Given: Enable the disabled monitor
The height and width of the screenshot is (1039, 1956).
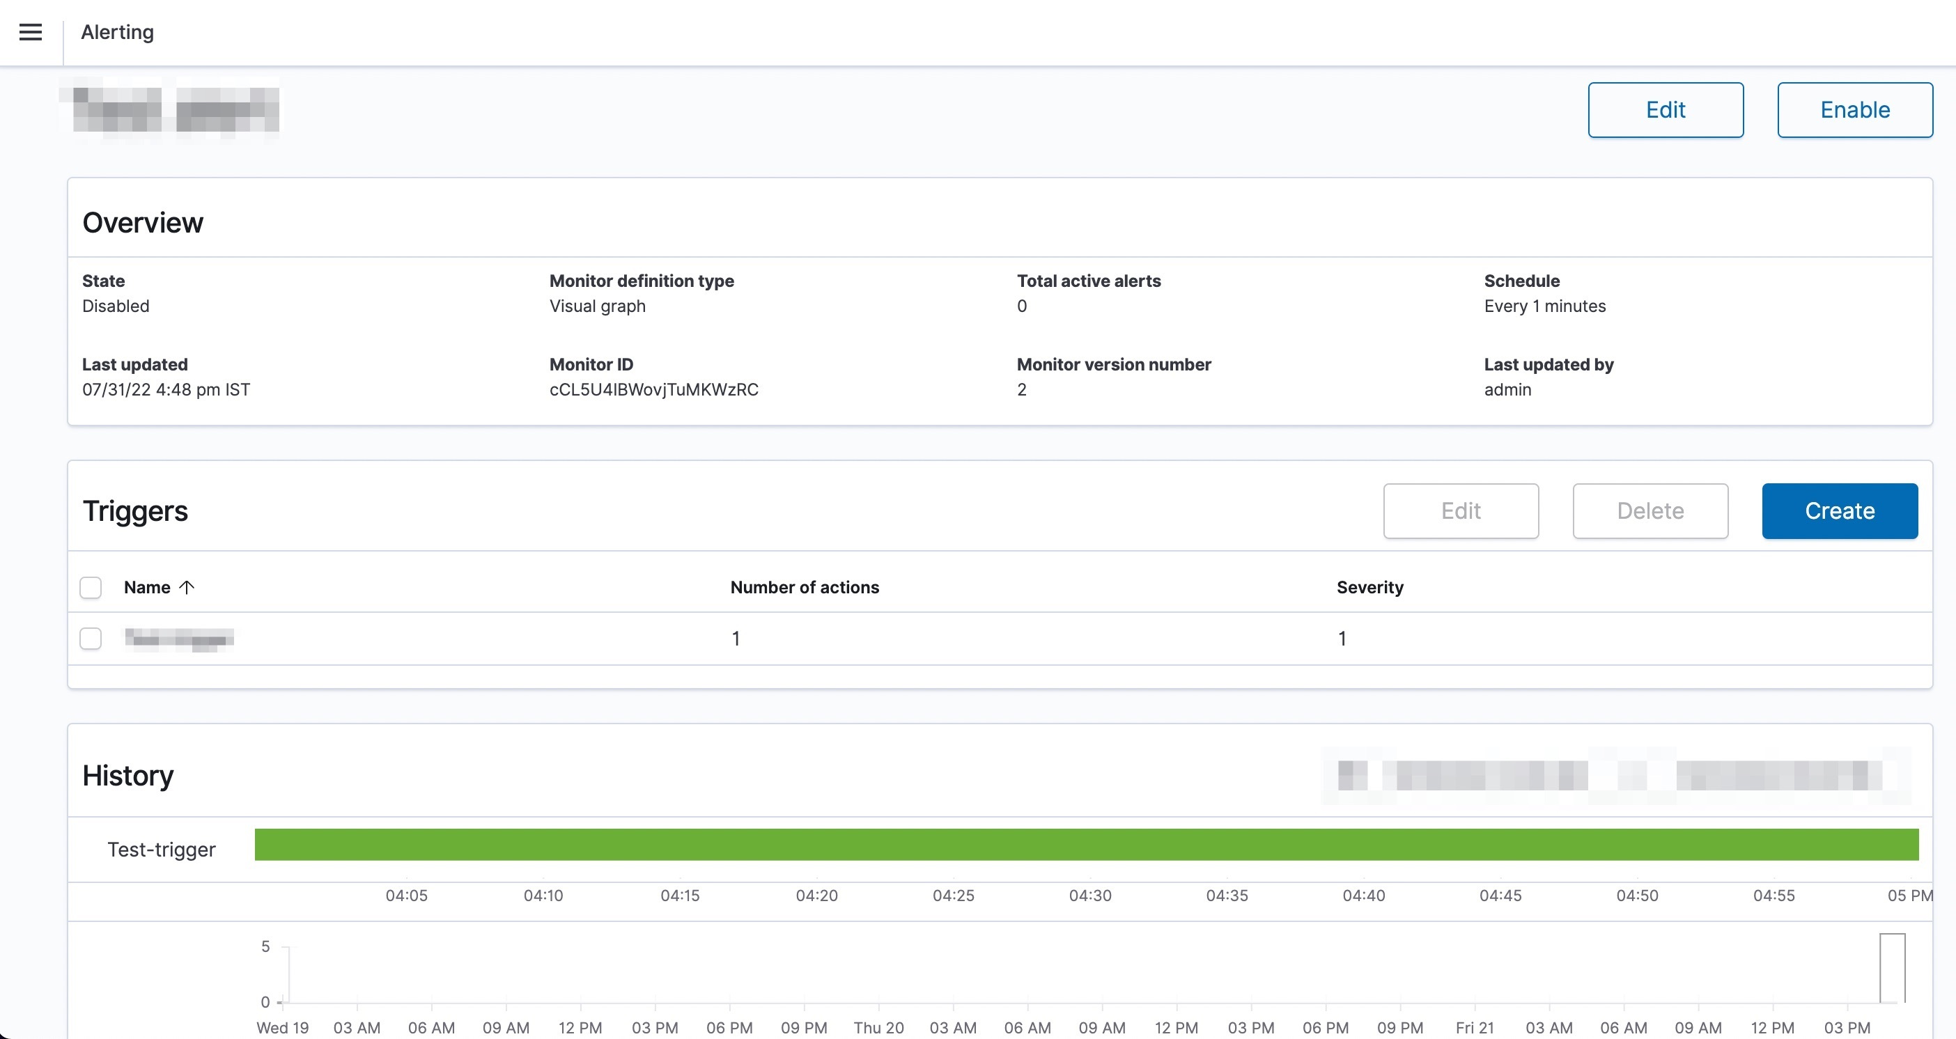Looking at the screenshot, I should click(x=1854, y=109).
